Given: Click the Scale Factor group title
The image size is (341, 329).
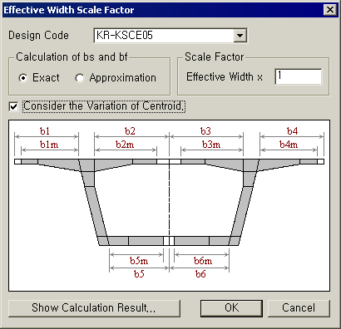Looking at the screenshot, I should [x=215, y=56].
